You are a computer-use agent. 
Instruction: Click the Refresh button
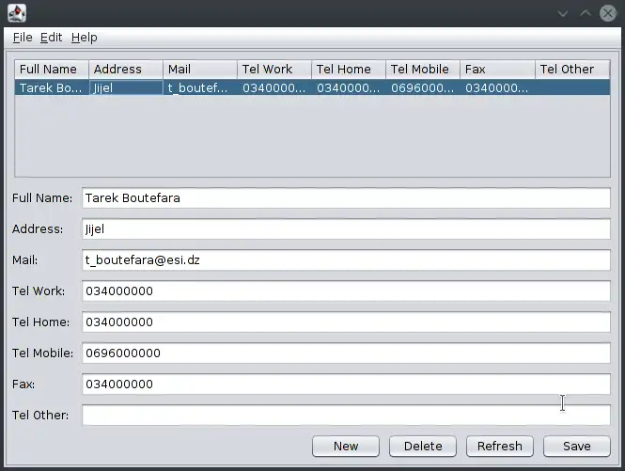[x=500, y=446]
